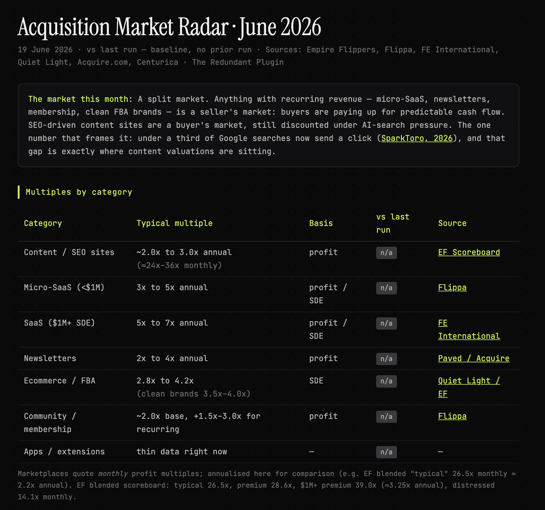This screenshot has height=510, width=545.
Task: Click n/a badge in Content / SEO row
Action: [x=387, y=253]
